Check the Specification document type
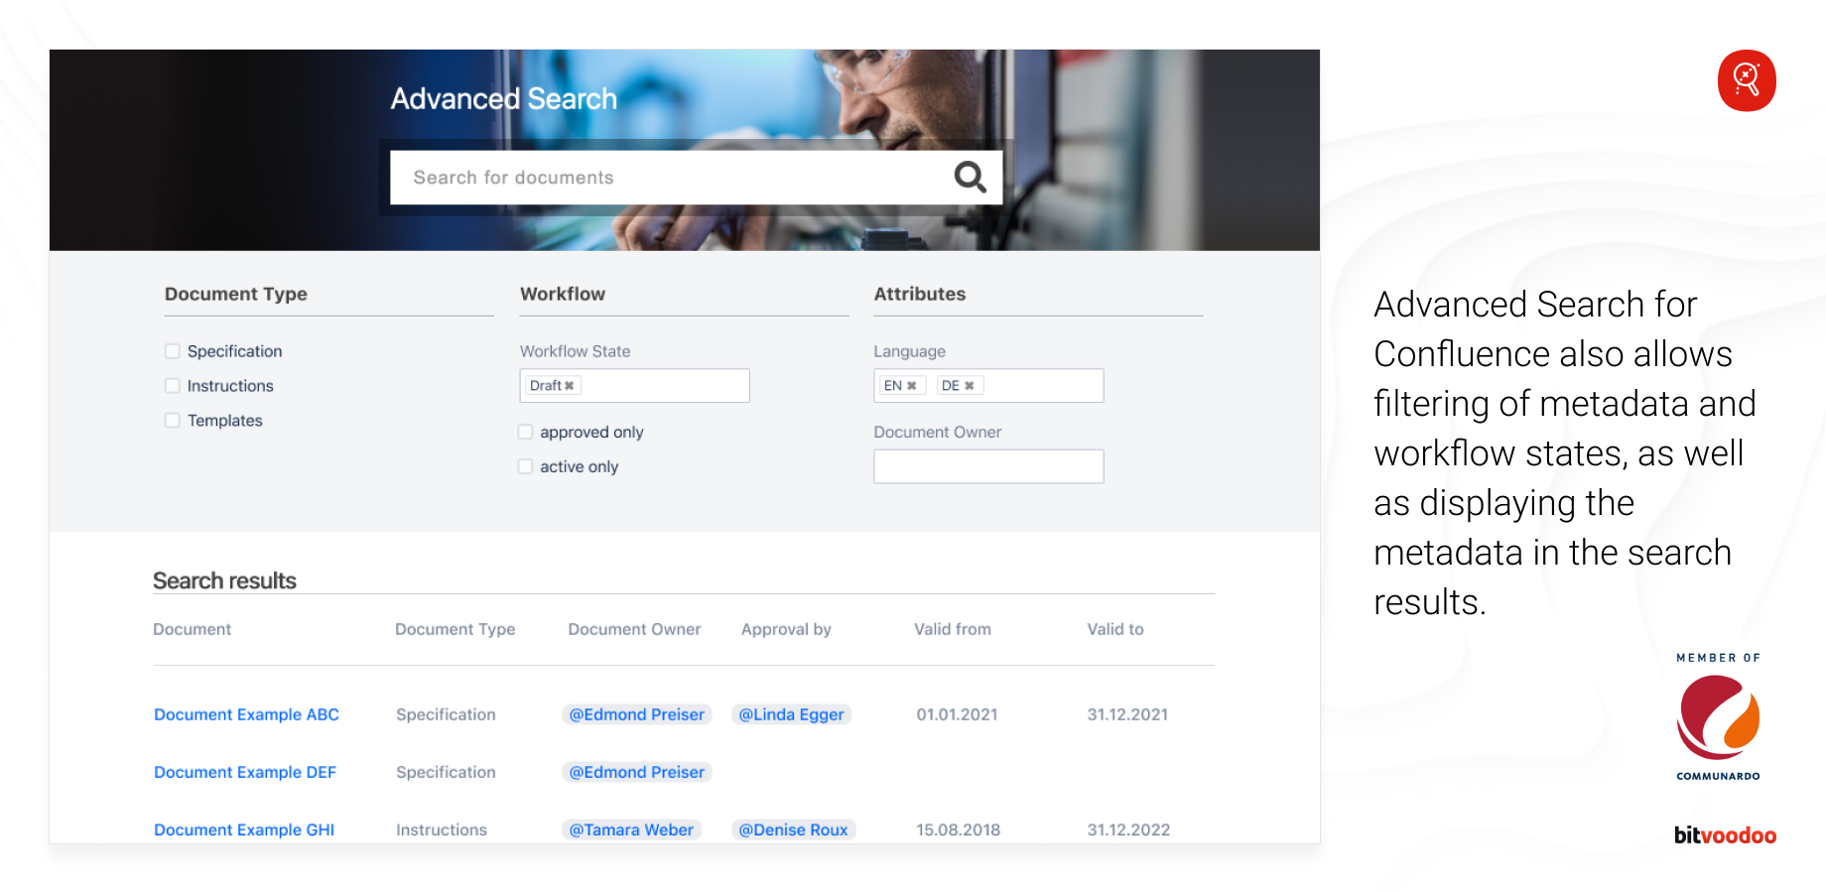 pyautogui.click(x=173, y=351)
